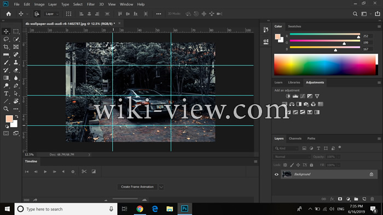This screenshot has width=383, height=215.
Task: Open the Edit Toolbar three-dots menu
Action: coord(16,109)
